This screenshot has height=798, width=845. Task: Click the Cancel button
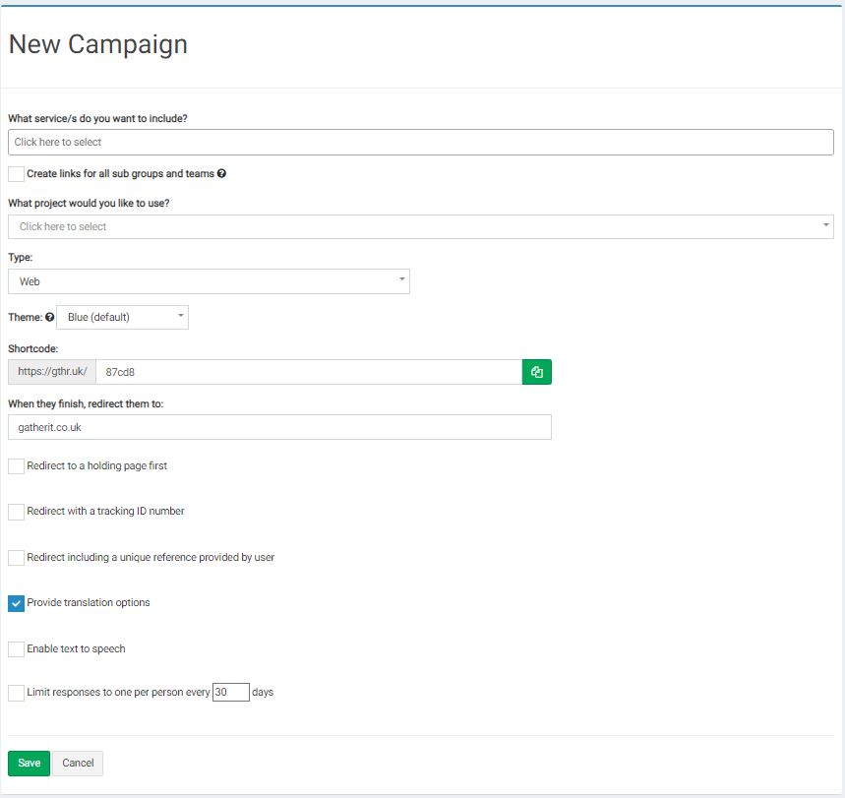[78, 764]
